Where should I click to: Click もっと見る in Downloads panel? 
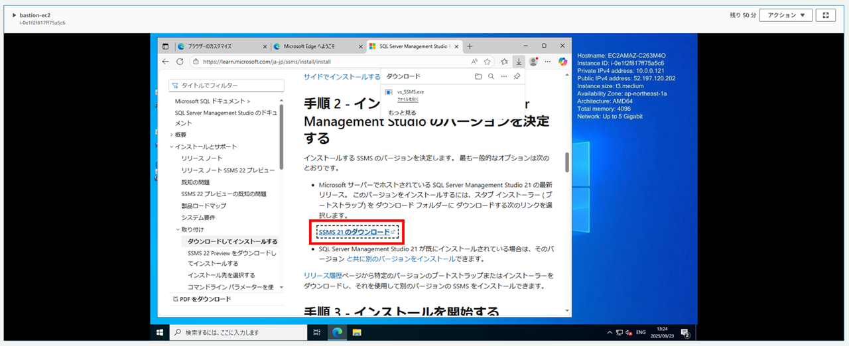click(402, 113)
